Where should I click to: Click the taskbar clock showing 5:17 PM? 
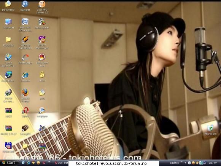coord(213,163)
